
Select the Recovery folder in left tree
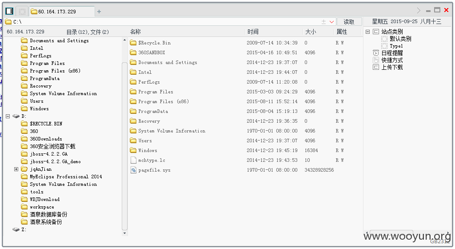click(x=40, y=86)
